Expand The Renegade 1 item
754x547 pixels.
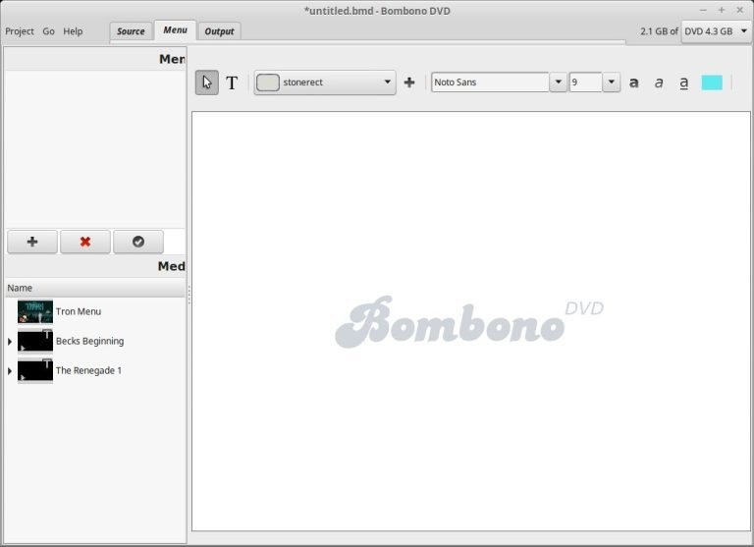click(x=10, y=371)
